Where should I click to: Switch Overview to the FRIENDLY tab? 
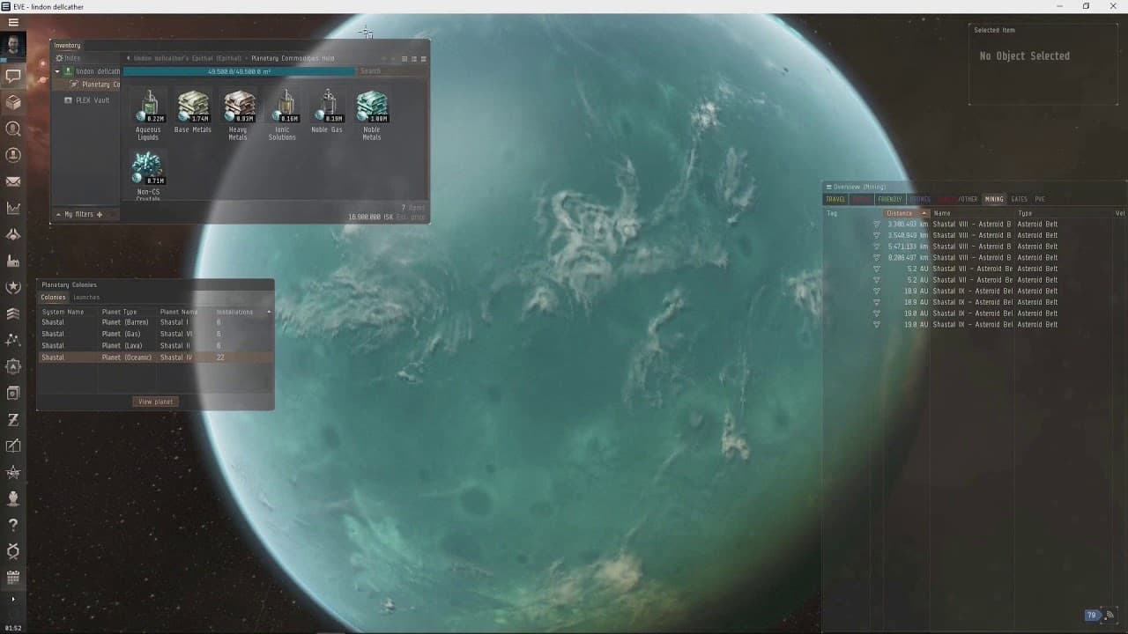click(x=890, y=199)
